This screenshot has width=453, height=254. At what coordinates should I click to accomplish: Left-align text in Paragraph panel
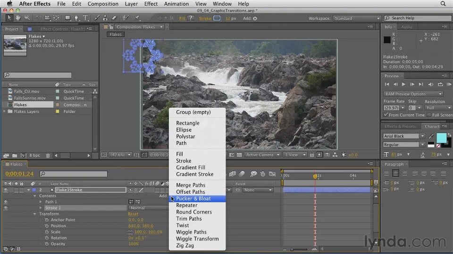(386, 173)
